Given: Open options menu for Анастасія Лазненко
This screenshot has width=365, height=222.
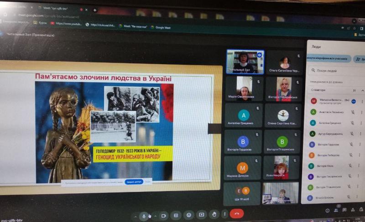Looking at the screenshot, I should point(361,113).
